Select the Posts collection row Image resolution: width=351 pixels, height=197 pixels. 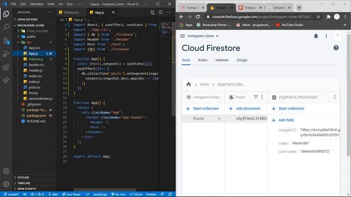tap(203, 119)
